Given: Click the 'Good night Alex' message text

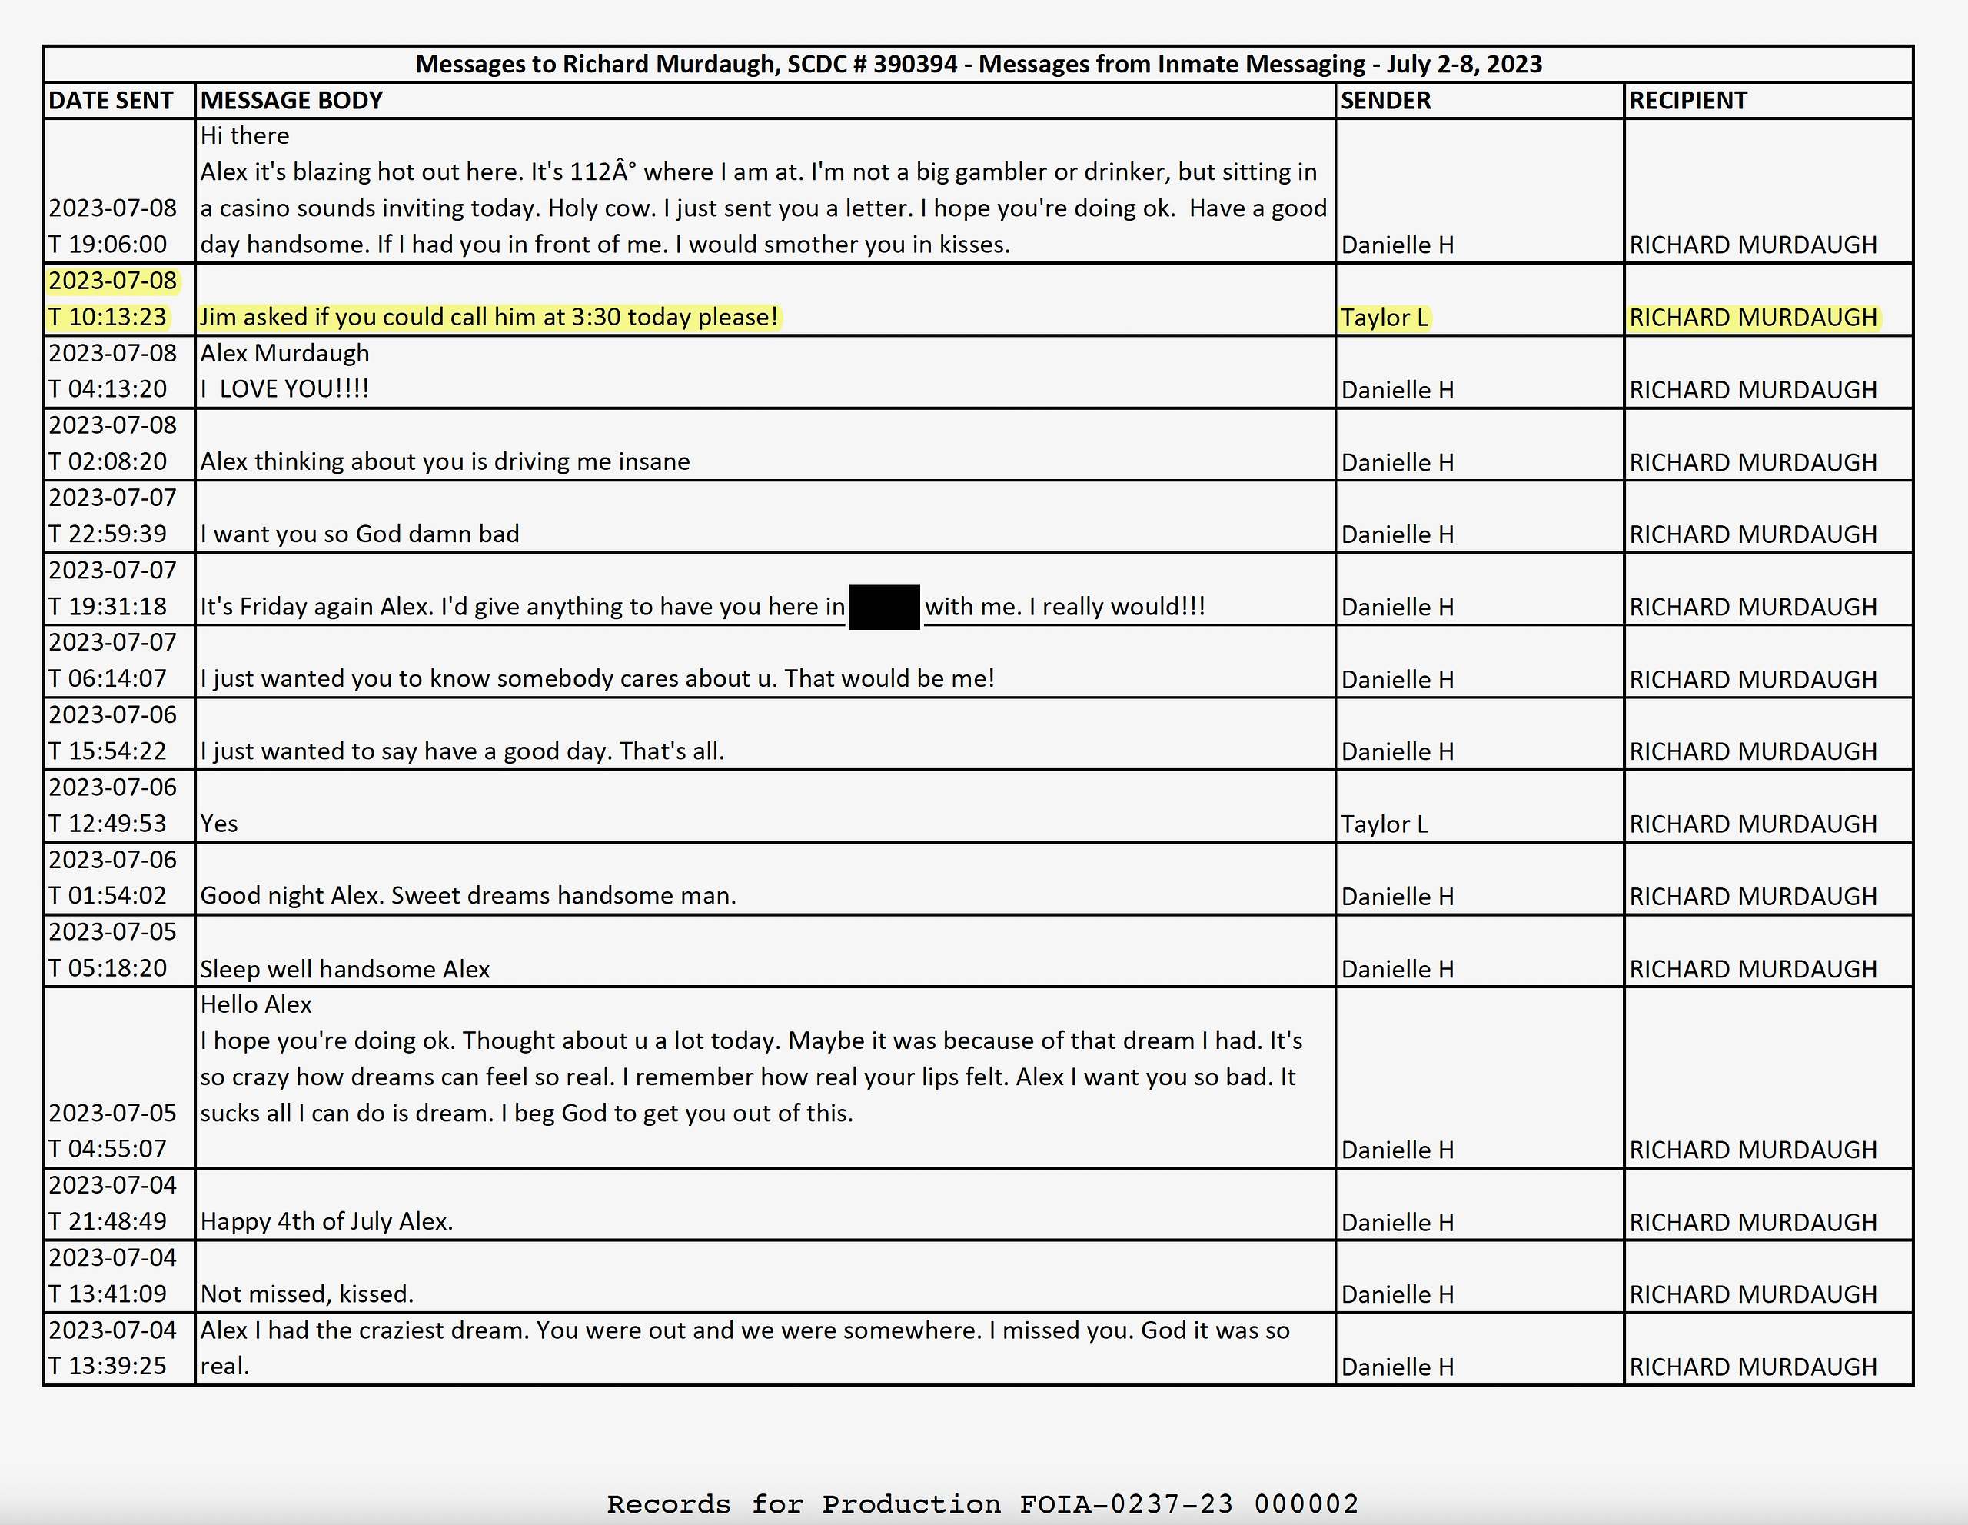Looking at the screenshot, I should 467,895.
